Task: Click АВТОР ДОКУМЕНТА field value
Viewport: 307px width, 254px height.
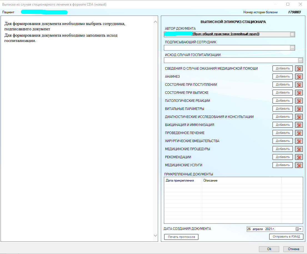Action: click(227, 34)
